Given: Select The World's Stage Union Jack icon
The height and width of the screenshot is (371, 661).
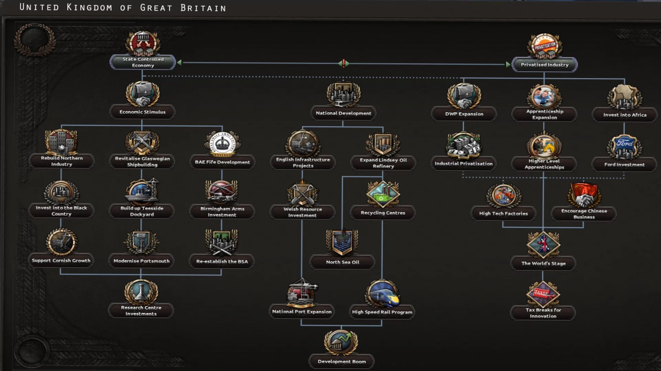Looking at the screenshot, I should tap(543, 245).
